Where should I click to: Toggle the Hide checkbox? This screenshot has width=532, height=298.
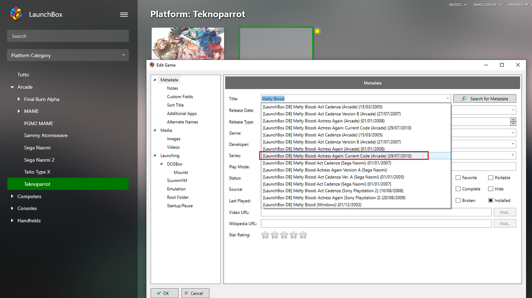[490, 189]
